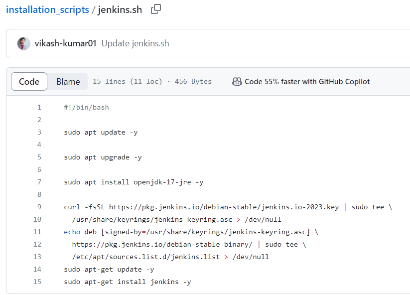Click 'sudo apt upgrade -y' code line
The image size is (410, 295).
point(103,157)
